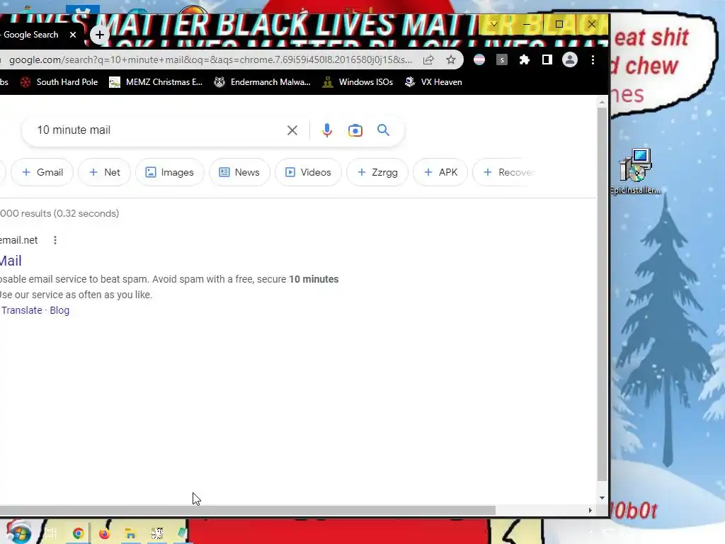Share this page via share icon
725x544 pixels.
pos(428,59)
